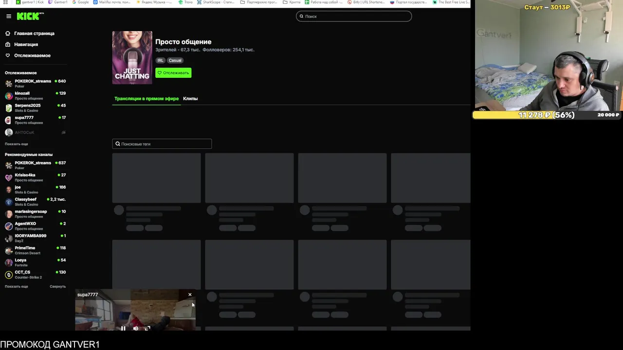Go to Главная страница in sidebar
Screen dimensions: 623x350
coord(34,34)
